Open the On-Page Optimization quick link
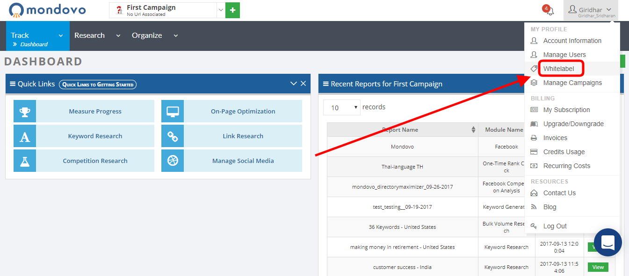 coord(231,111)
